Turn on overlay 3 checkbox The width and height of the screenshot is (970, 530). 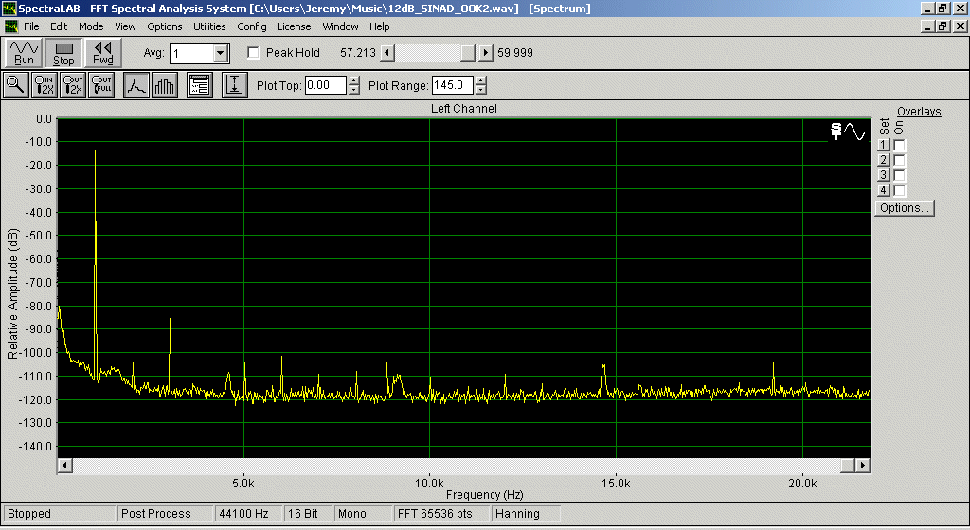pyautogui.click(x=900, y=175)
